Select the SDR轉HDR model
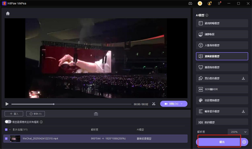 tap(222, 89)
